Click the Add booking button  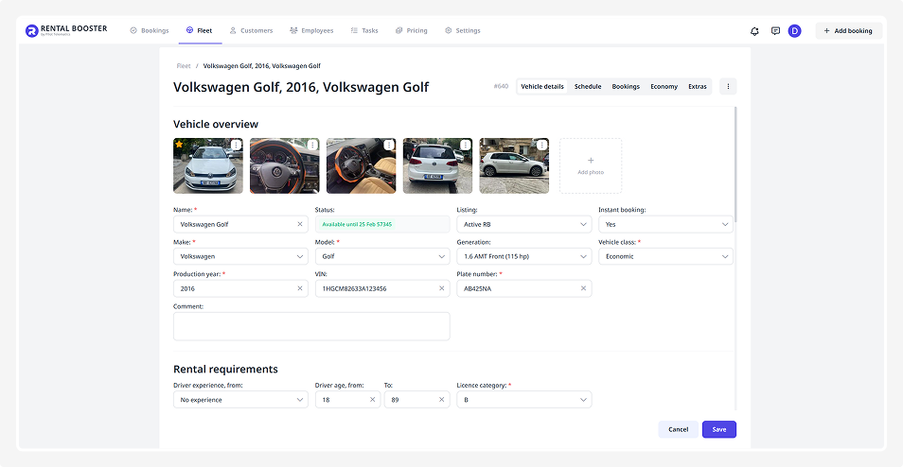848,31
